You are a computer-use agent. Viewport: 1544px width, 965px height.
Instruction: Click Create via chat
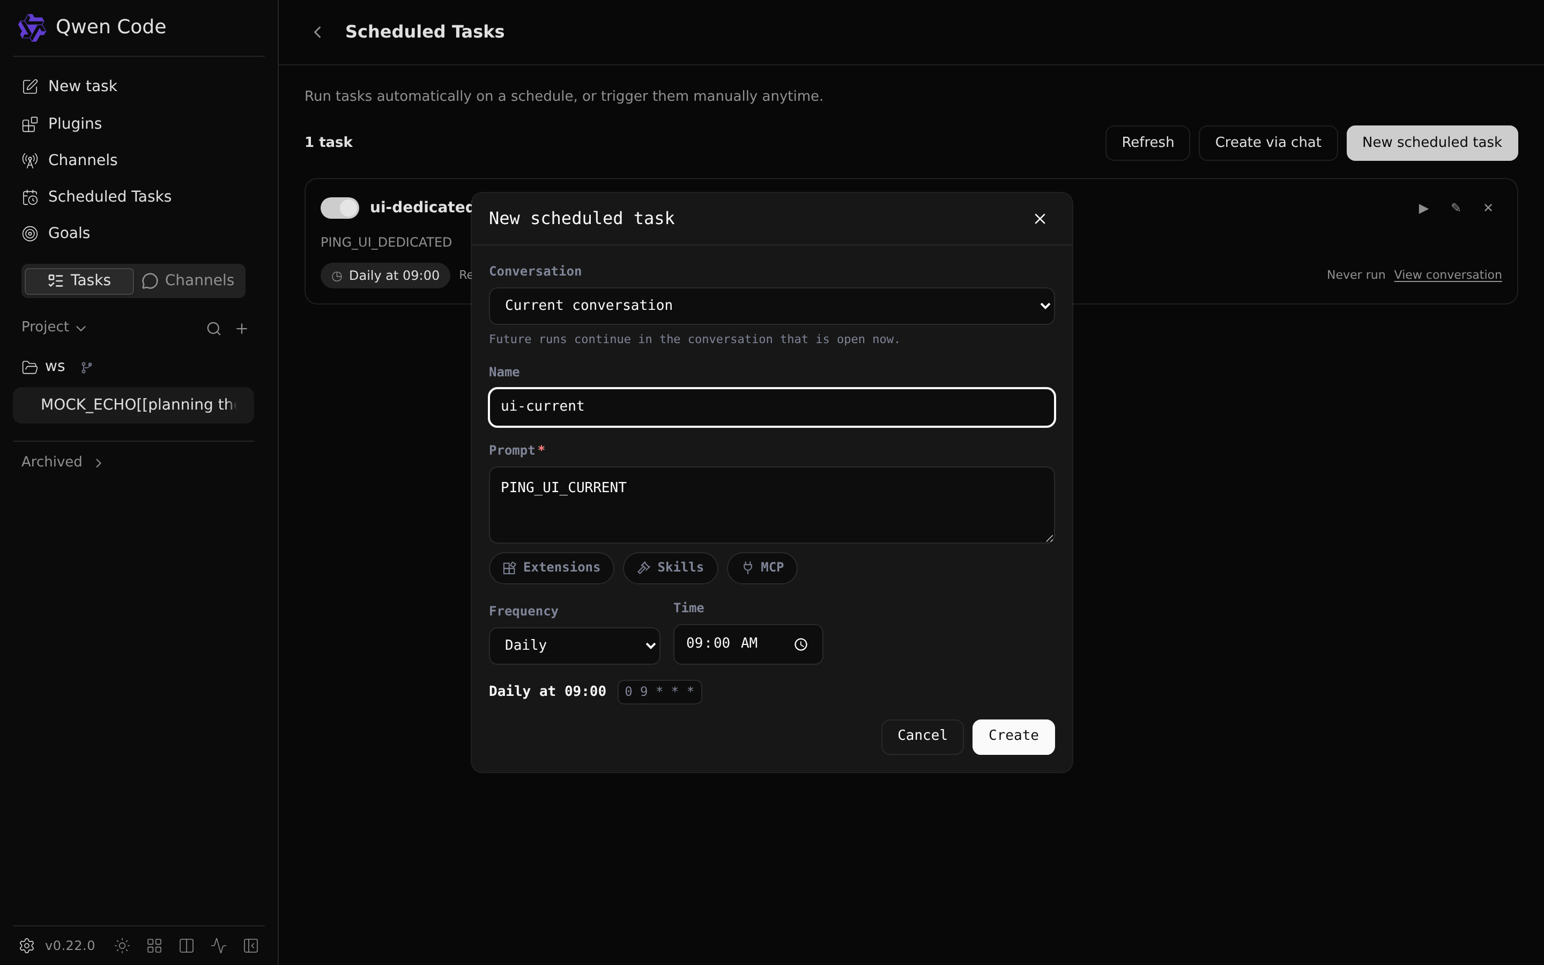(1268, 143)
